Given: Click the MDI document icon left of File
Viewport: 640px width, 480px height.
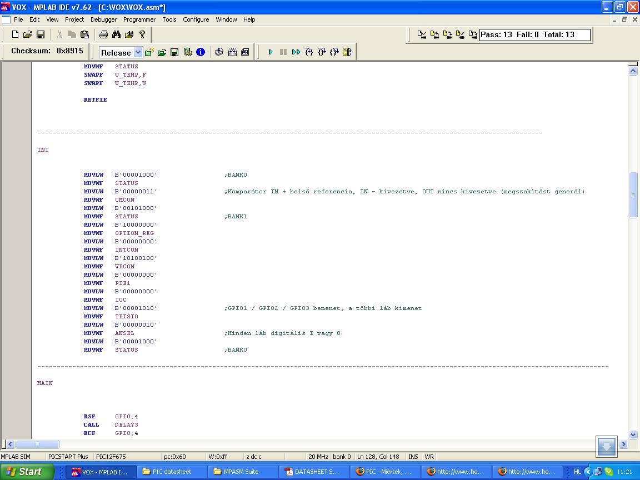Looking at the screenshot, I should [x=6, y=19].
